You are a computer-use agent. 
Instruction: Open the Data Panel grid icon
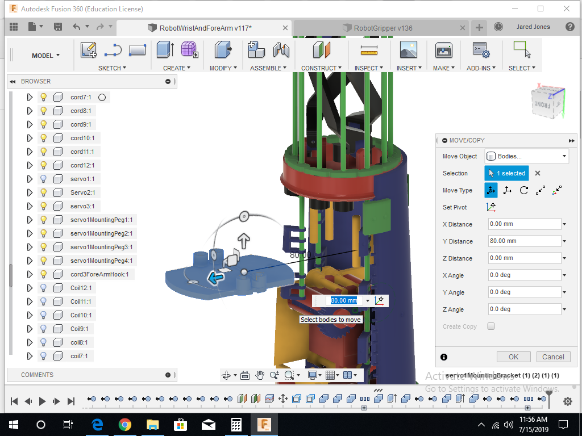14,27
